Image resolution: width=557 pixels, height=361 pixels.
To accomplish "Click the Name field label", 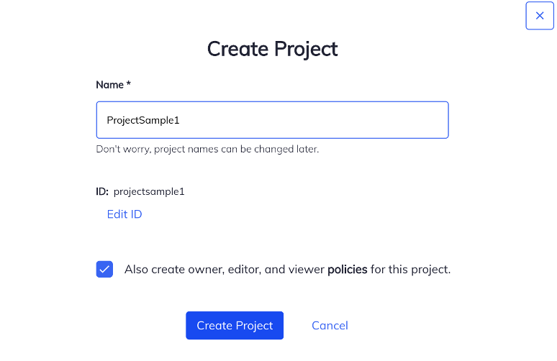I will [x=109, y=85].
